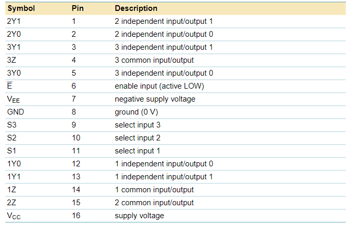Click the S3 symbol cell
Image resolution: width=360 pixels, height=227 pixels.
tap(12, 125)
